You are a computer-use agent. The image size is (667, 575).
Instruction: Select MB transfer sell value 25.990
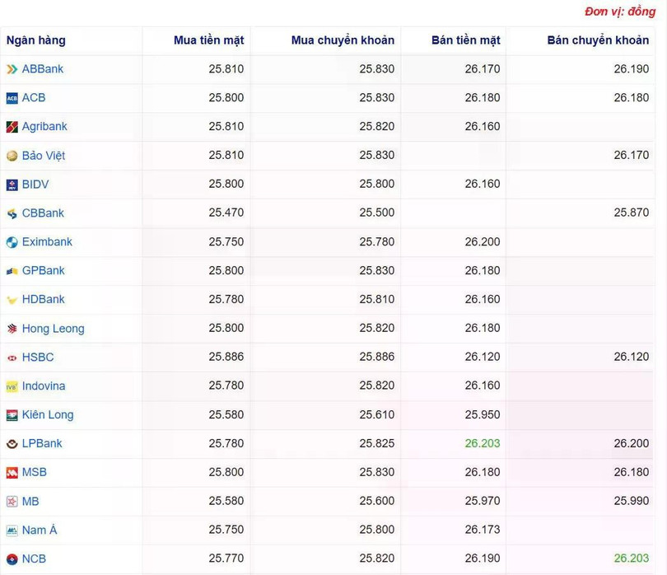(x=632, y=501)
